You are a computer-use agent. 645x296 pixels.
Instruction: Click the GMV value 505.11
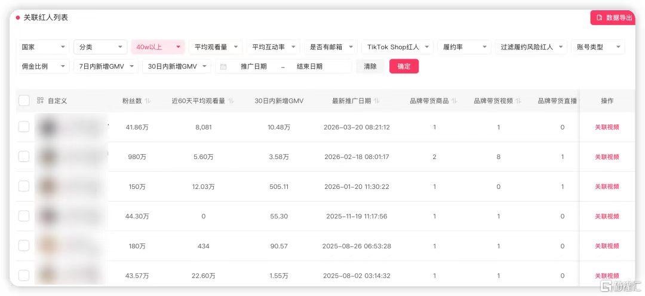coord(279,187)
